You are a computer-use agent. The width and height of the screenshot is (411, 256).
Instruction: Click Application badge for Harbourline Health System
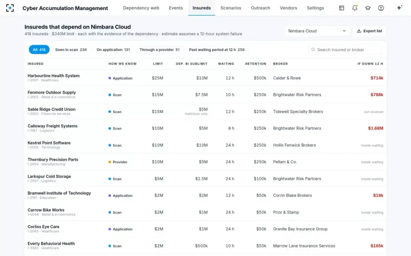coord(121,78)
